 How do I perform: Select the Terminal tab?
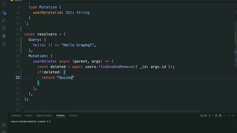(x=61, y=116)
